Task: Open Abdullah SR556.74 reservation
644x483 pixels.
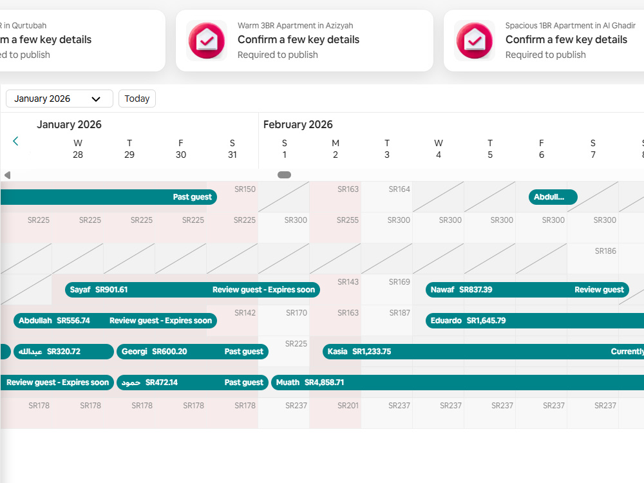Action: pos(115,320)
